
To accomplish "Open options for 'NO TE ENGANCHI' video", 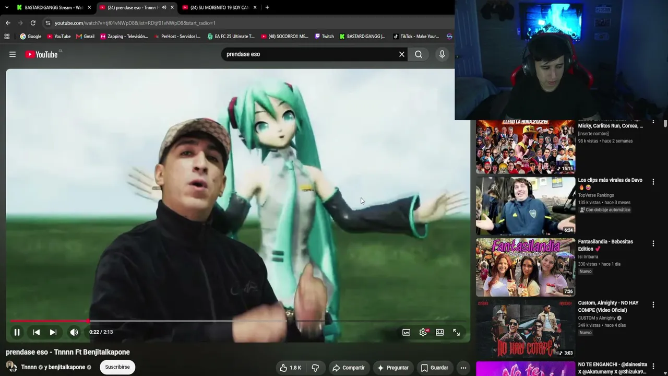I will click(x=653, y=367).
